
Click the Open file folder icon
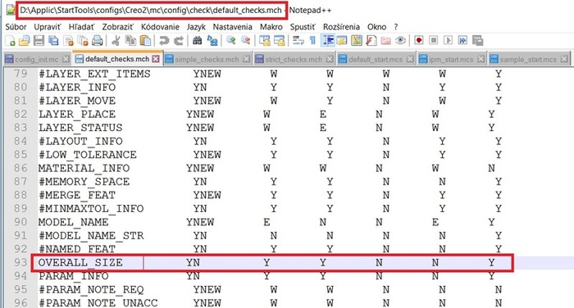[x=24, y=41]
